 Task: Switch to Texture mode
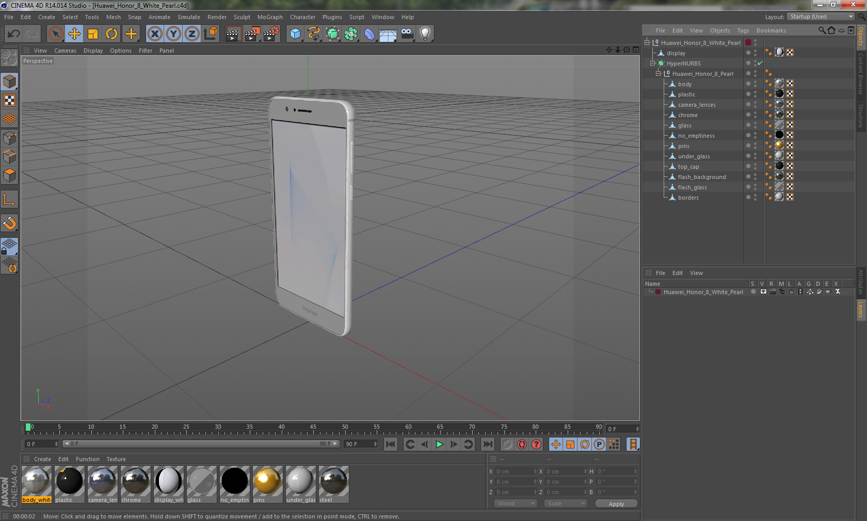click(9, 101)
